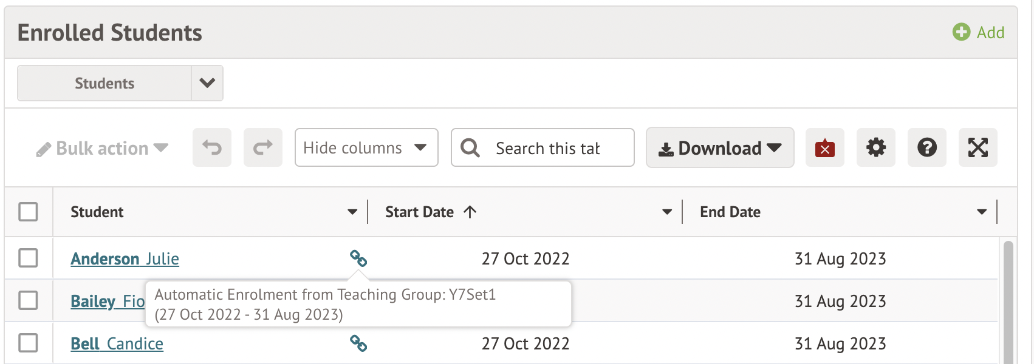Expand the Download options menu
The height and width of the screenshot is (364, 1034).
pos(720,147)
